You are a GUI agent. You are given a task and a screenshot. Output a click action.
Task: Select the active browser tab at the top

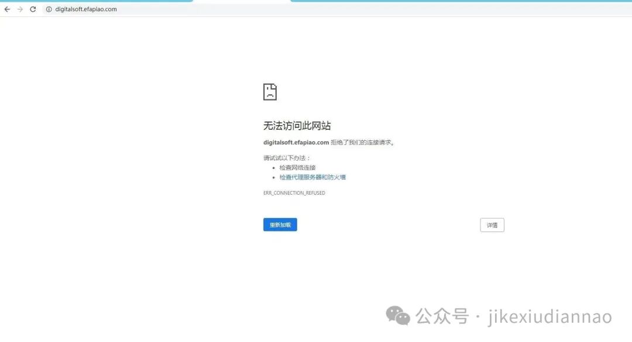[242, 1]
